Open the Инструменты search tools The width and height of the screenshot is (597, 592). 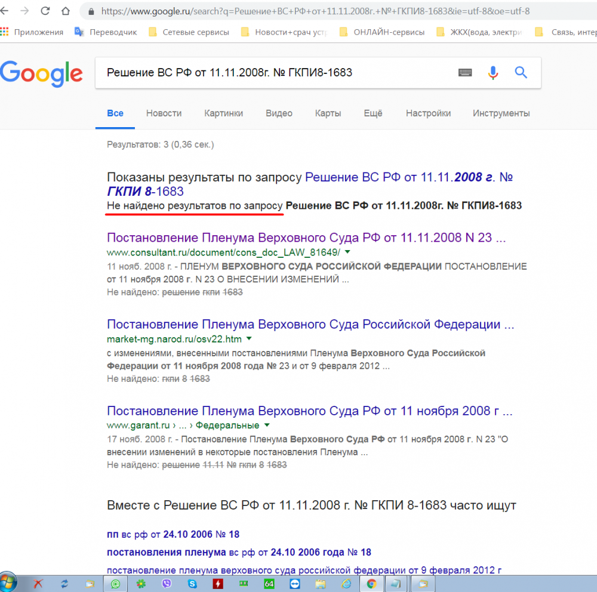coord(501,113)
